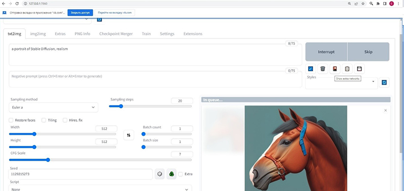404x191 pixels.
Task: Tick the Extra seed checkbox
Action: pos(180,174)
